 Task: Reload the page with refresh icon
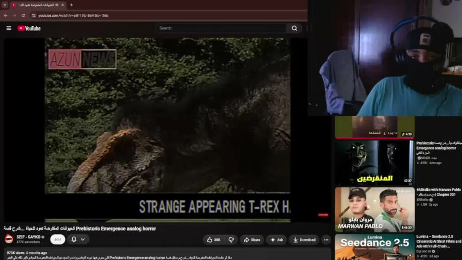point(23,16)
